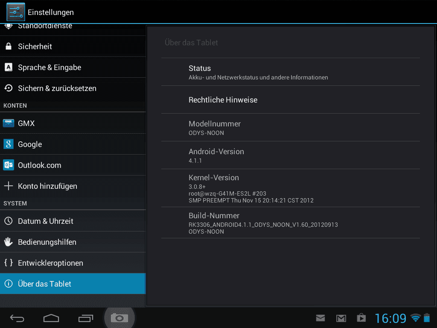Tap the GMX account icon
The height and width of the screenshot is (328, 437).
click(x=9, y=123)
